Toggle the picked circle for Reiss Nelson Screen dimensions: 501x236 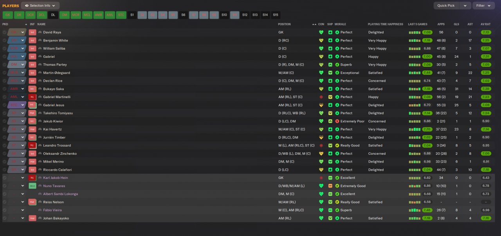coord(4,202)
